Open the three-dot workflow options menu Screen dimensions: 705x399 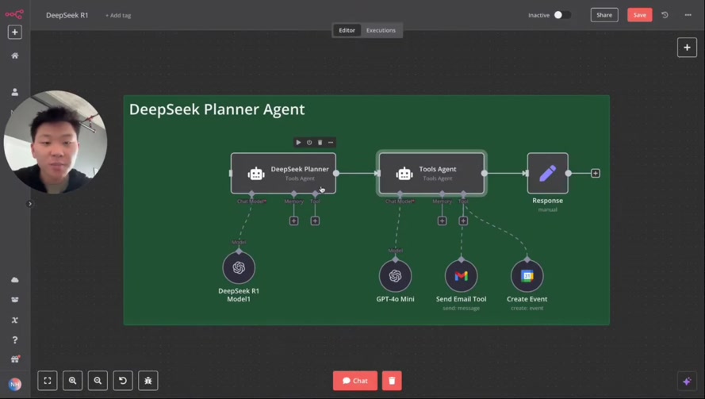(688, 15)
